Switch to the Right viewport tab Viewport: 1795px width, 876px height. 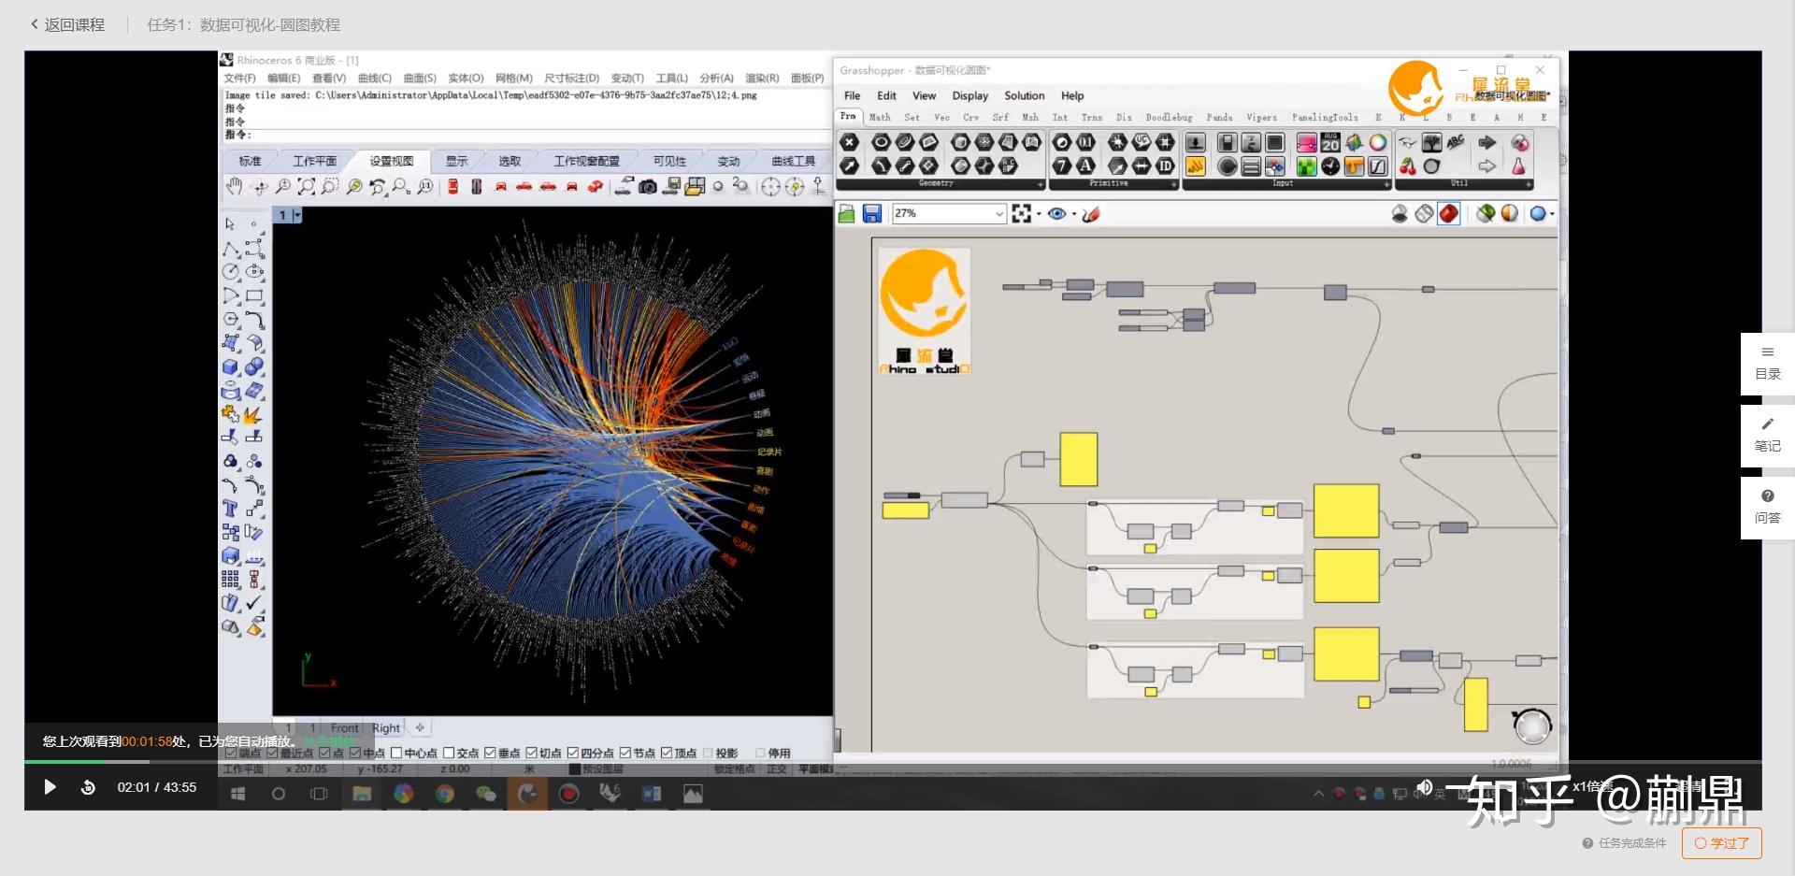(386, 727)
